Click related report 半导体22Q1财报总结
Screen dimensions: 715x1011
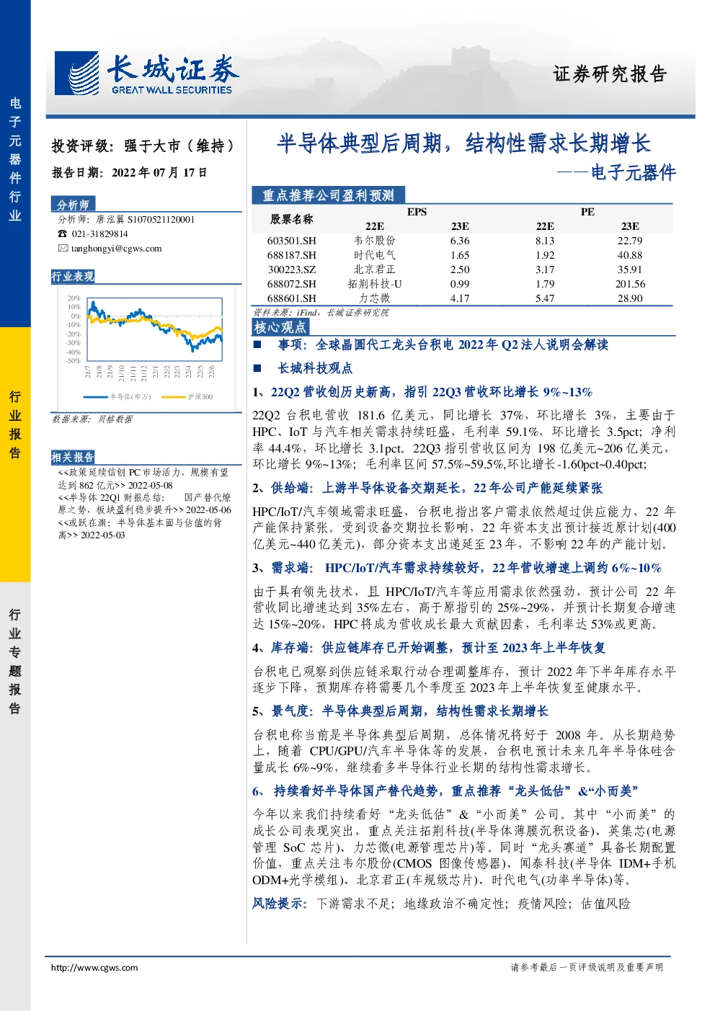tap(144, 504)
